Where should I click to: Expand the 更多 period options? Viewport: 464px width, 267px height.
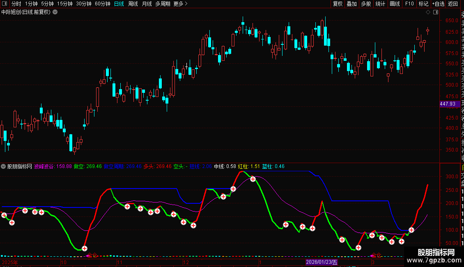click(x=181, y=4)
